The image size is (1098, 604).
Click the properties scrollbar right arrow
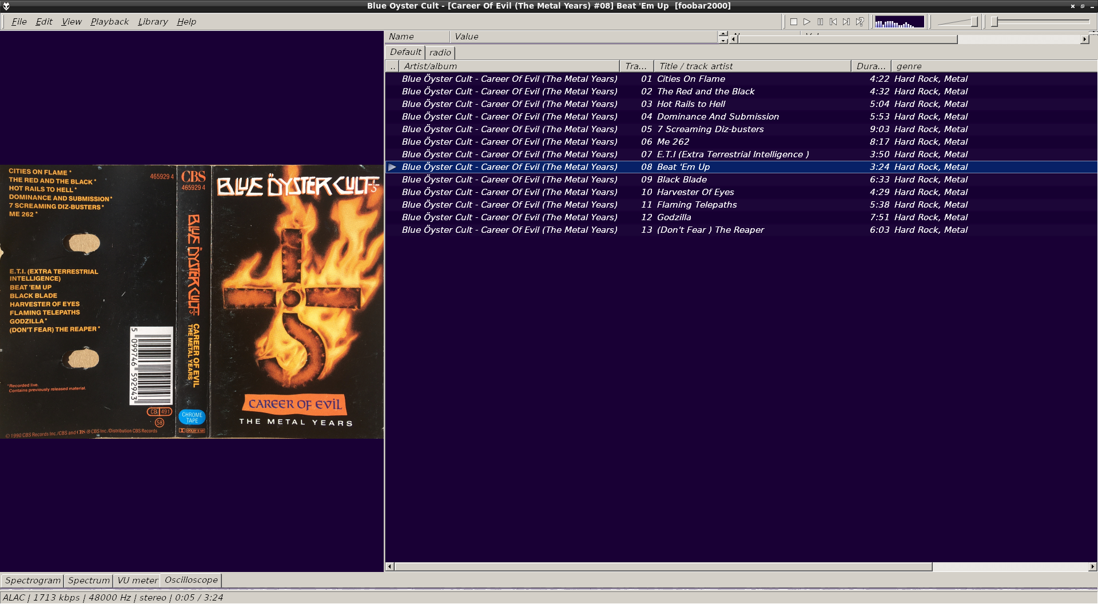1084,39
